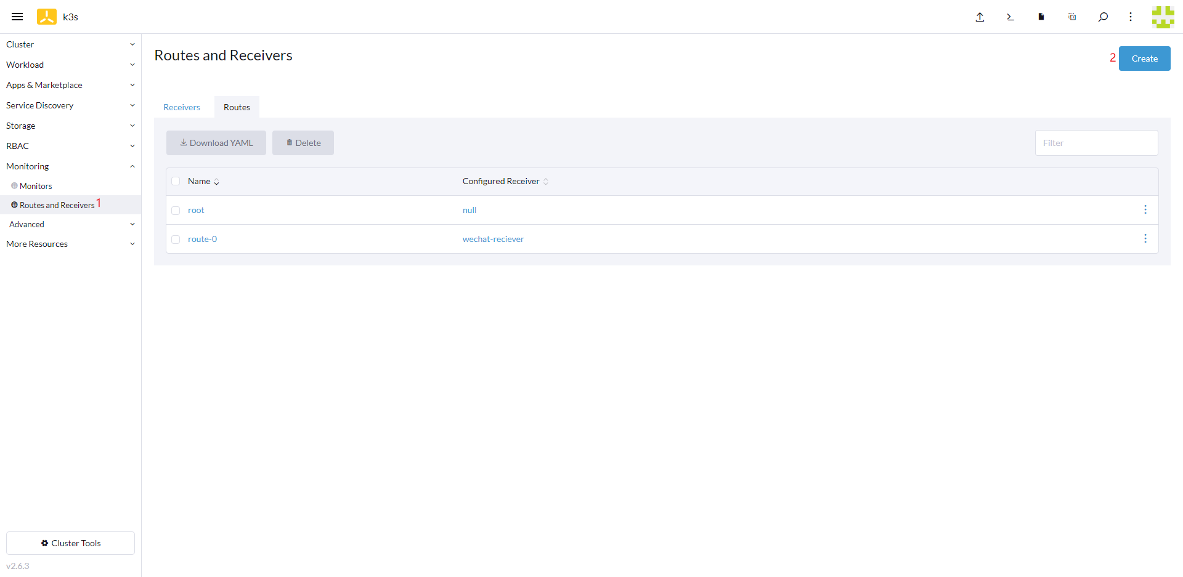Toggle the select-all rows checkbox

pyautogui.click(x=176, y=181)
